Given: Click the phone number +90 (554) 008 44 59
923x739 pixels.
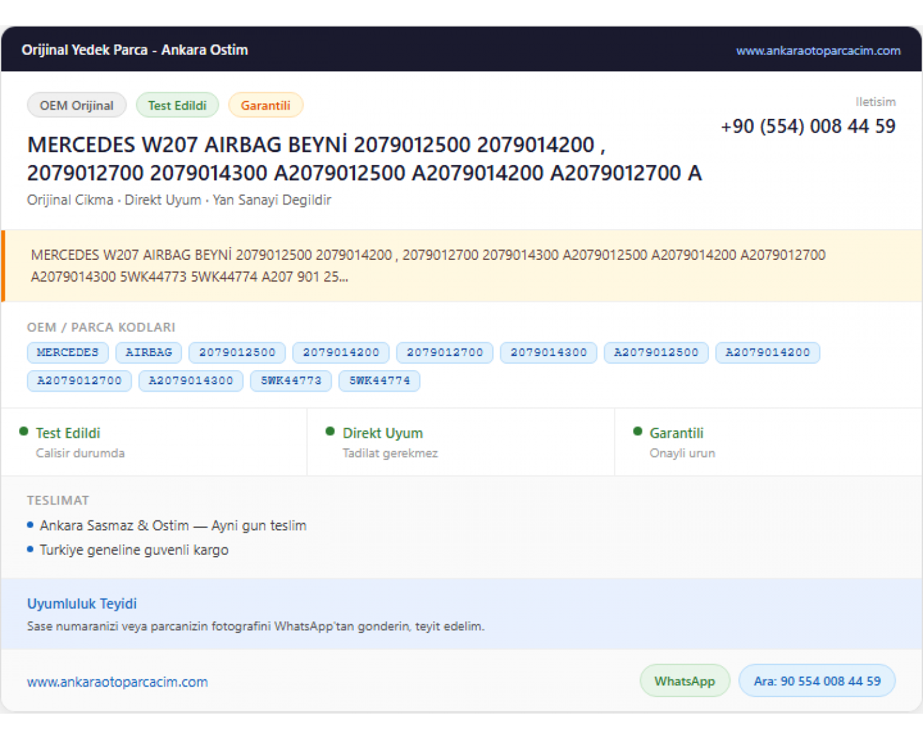Looking at the screenshot, I should tap(808, 126).
